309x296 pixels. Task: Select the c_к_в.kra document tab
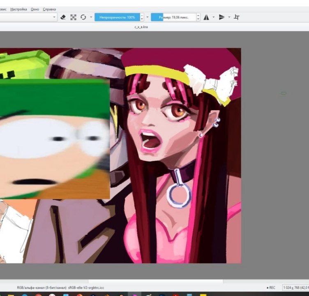pyautogui.click(x=141, y=27)
